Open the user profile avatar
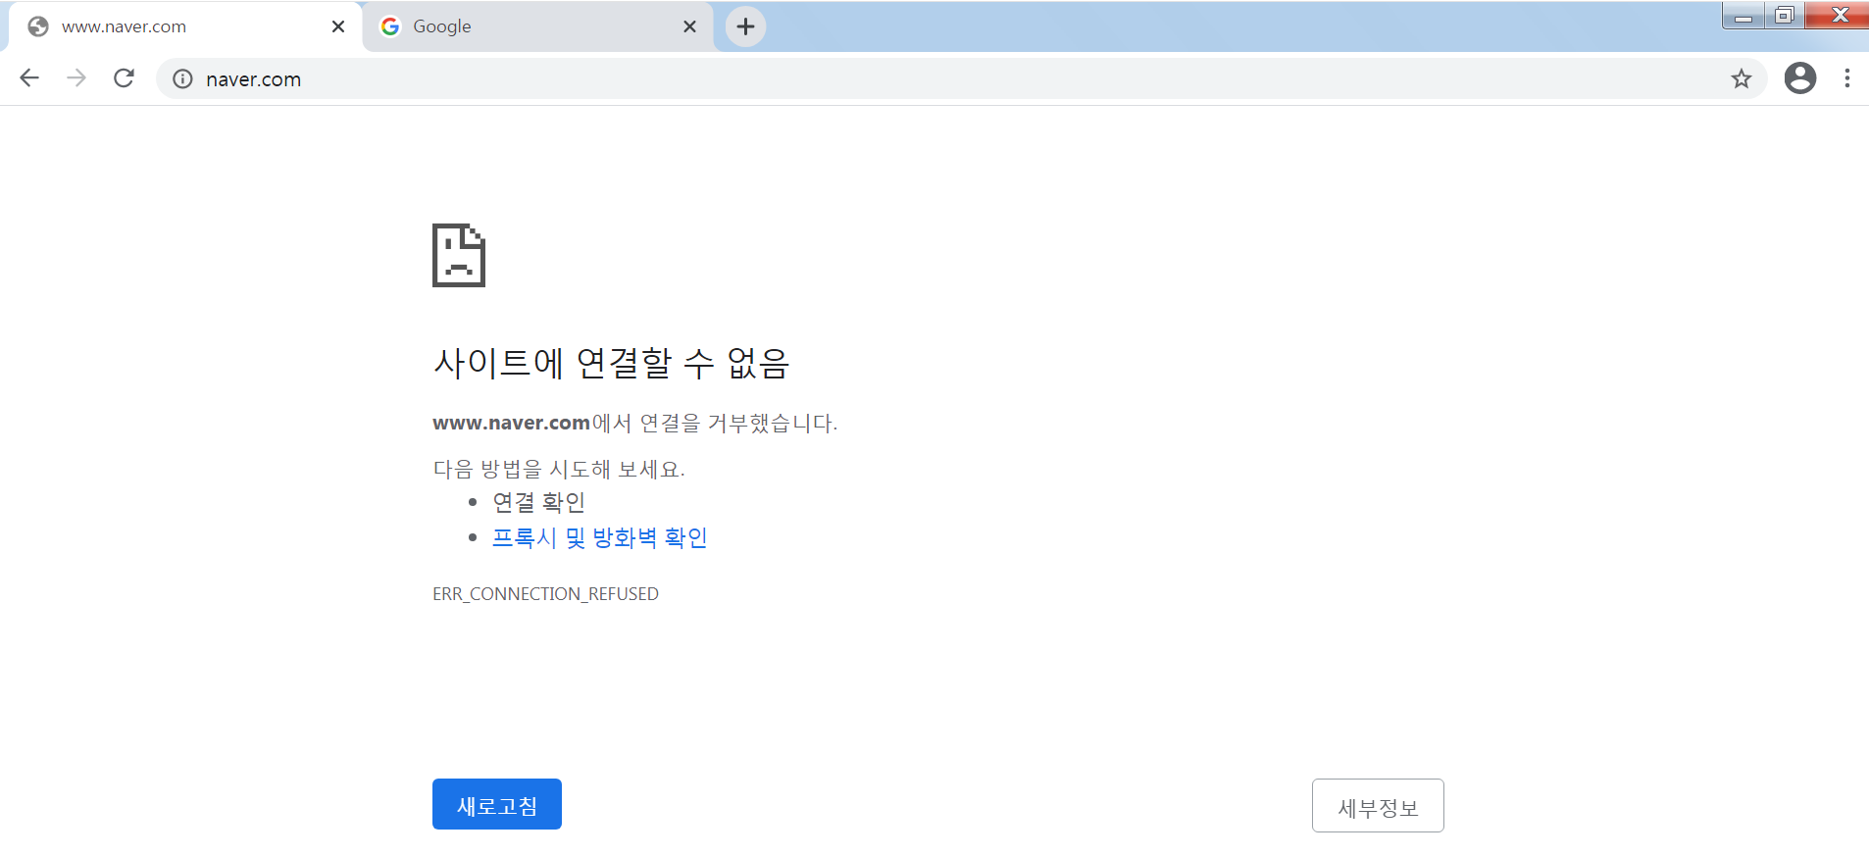The image size is (1869, 856). coord(1799,78)
